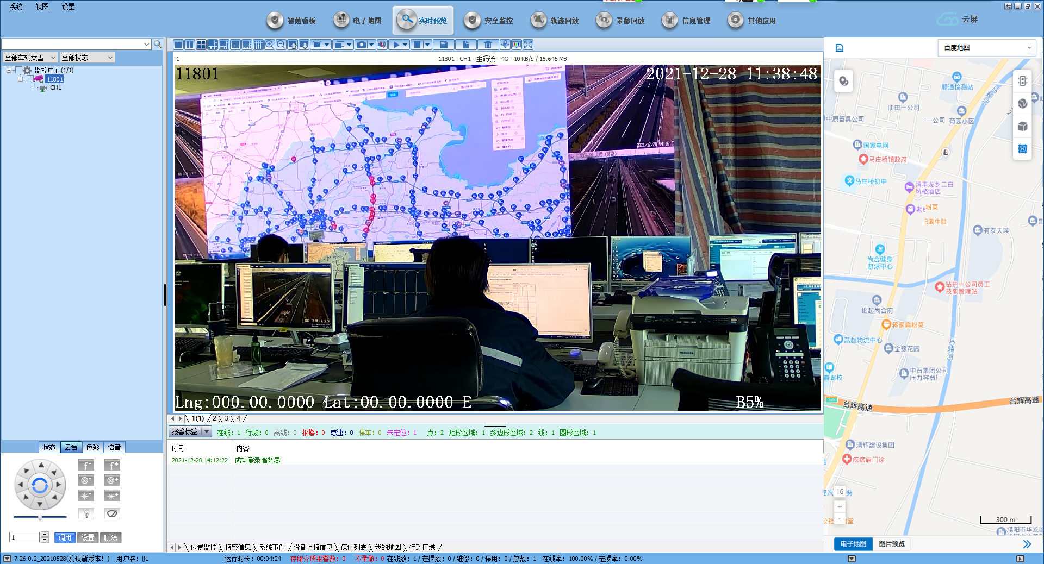Image resolution: width=1044 pixels, height=564 pixels.
Task: Click the PTZ auto-rotate center button
Action: [x=40, y=485]
